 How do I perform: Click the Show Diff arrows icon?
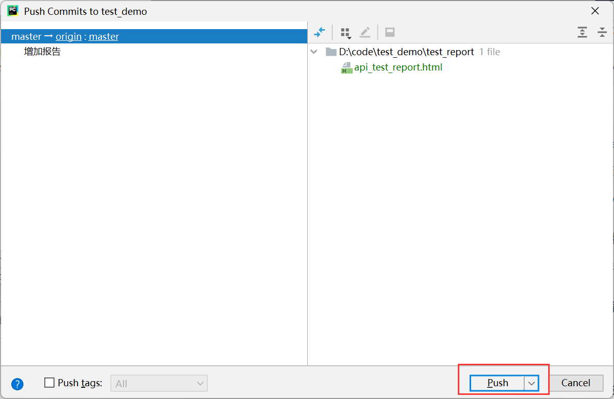[320, 33]
